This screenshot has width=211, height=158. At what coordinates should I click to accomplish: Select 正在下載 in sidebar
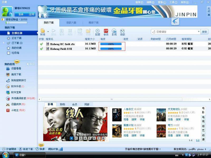coord(16,38)
